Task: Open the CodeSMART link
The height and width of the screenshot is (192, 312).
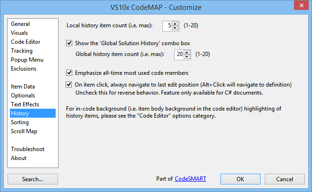Action: (x=190, y=179)
